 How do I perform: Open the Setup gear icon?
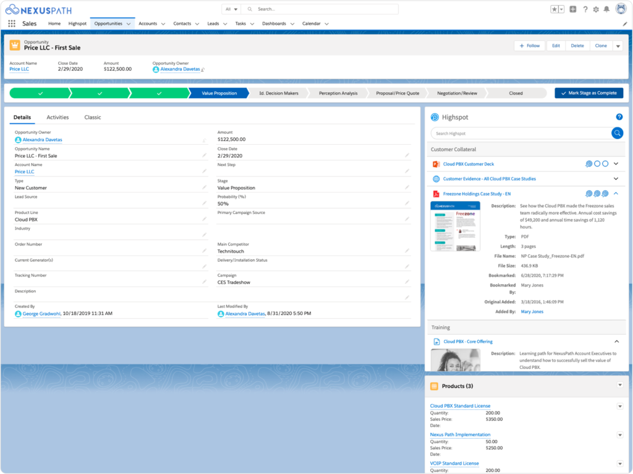tap(596, 9)
